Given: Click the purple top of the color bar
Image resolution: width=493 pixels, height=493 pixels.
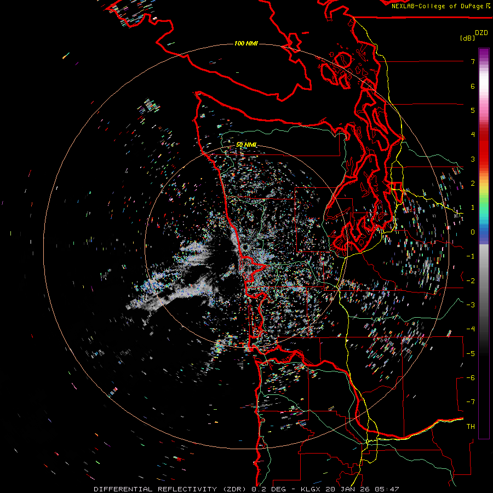Looking at the screenshot, I should 484,54.
